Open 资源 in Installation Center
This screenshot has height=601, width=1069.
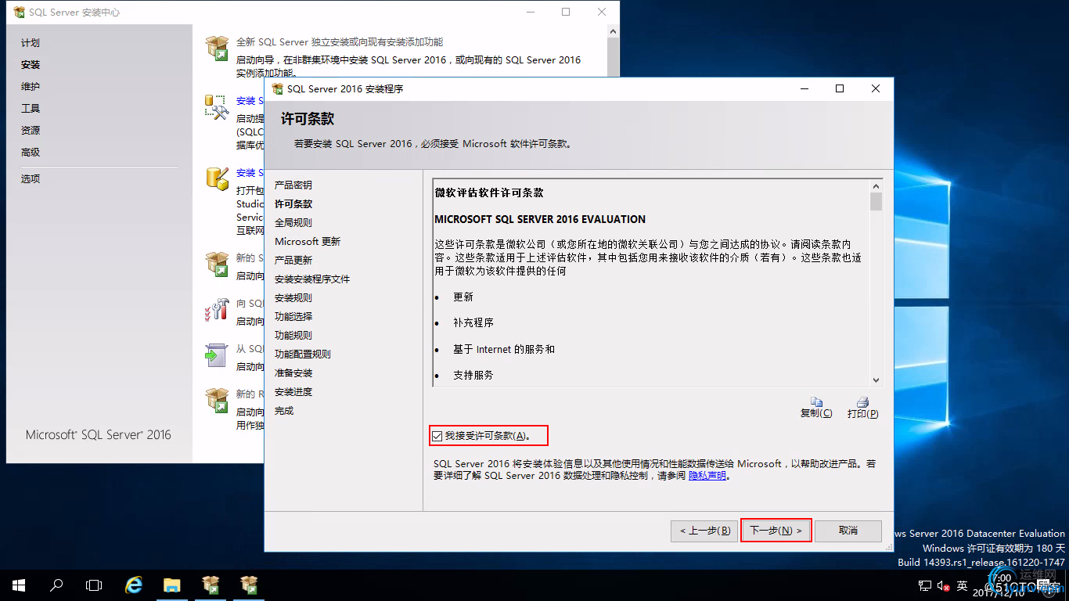pos(31,131)
